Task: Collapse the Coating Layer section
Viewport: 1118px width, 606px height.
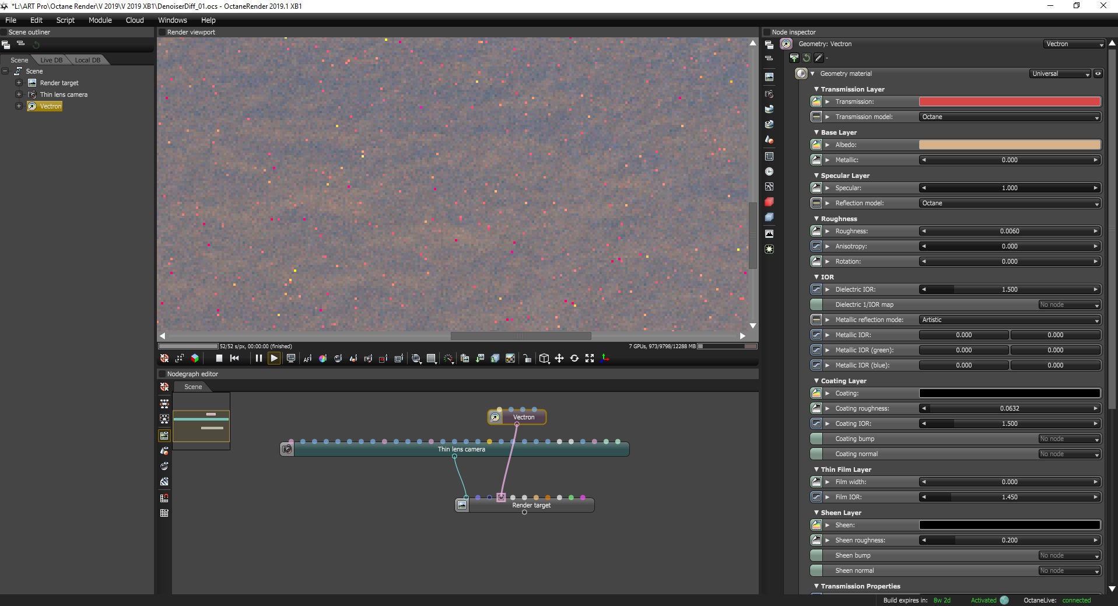Action: [x=816, y=381]
